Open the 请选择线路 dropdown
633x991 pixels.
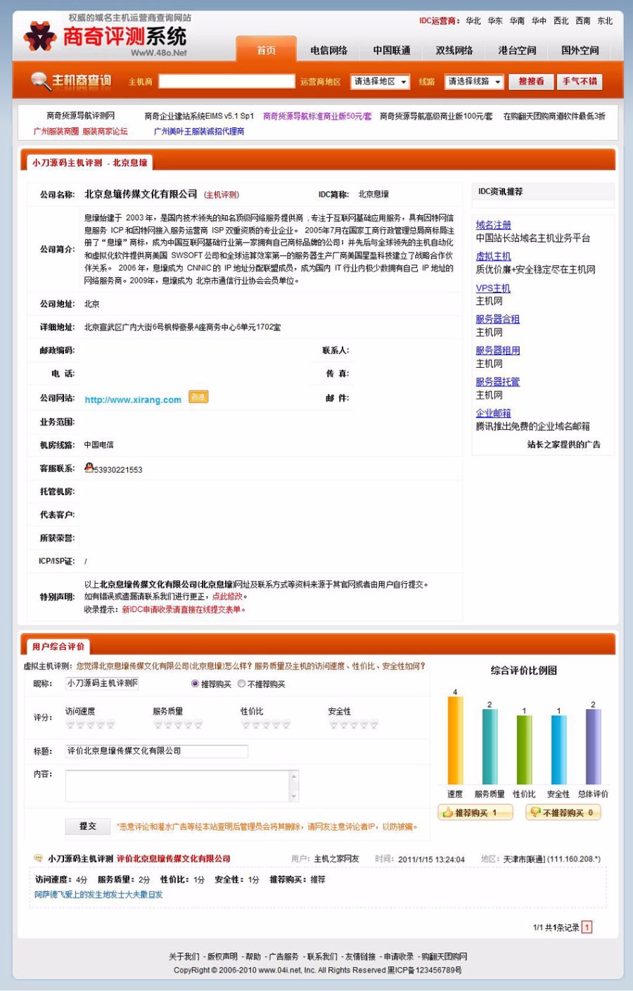tap(474, 82)
